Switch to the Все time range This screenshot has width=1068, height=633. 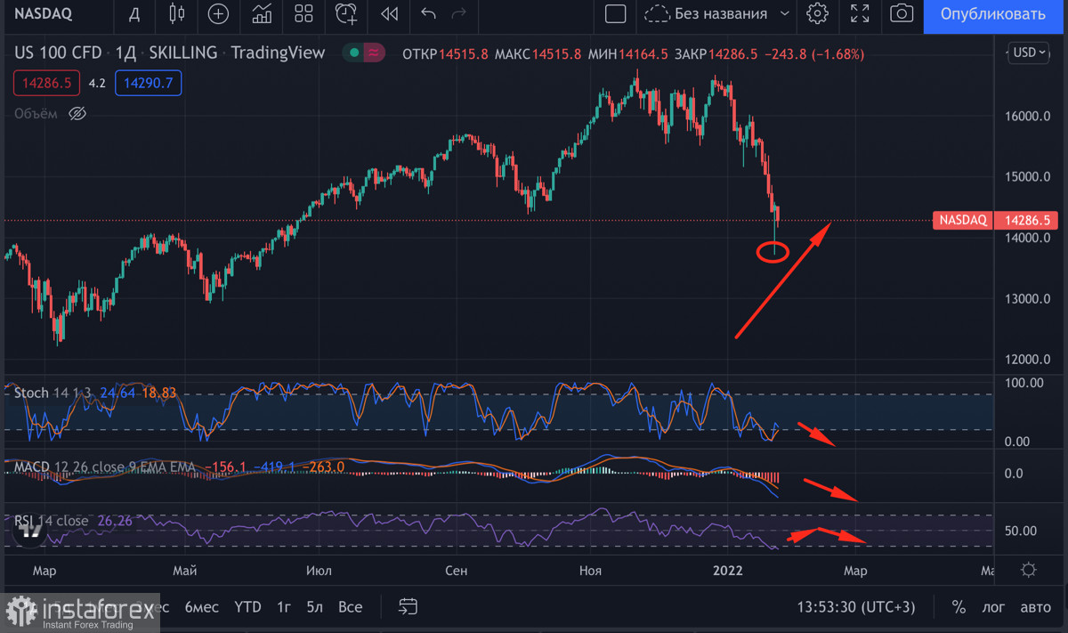[351, 606]
